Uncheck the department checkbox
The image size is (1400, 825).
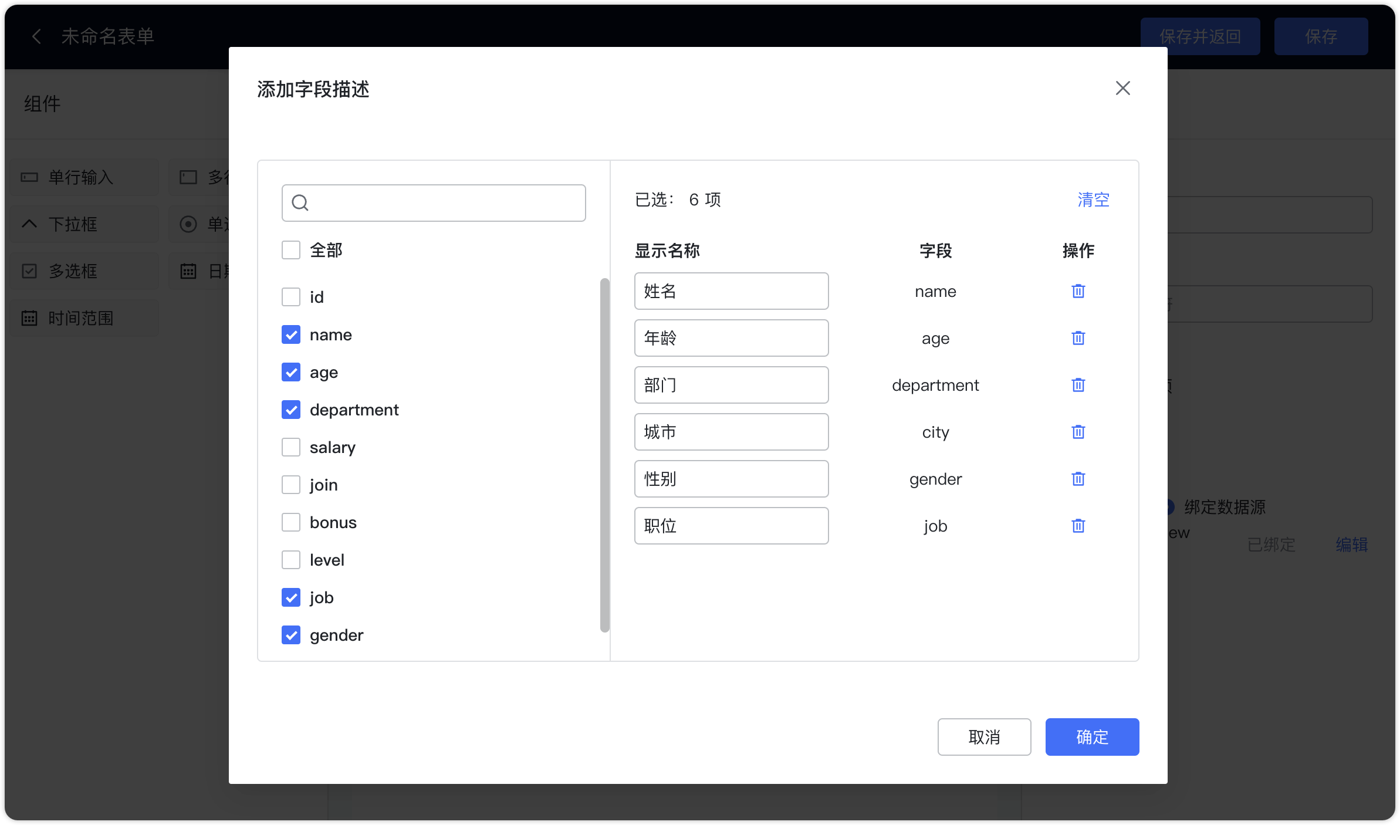[291, 410]
